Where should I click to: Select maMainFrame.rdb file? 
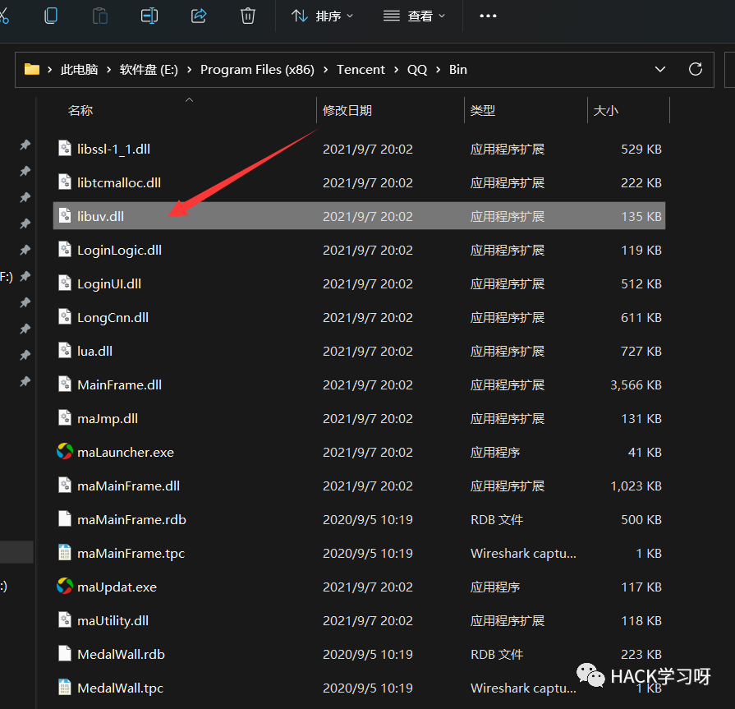click(359, 519)
